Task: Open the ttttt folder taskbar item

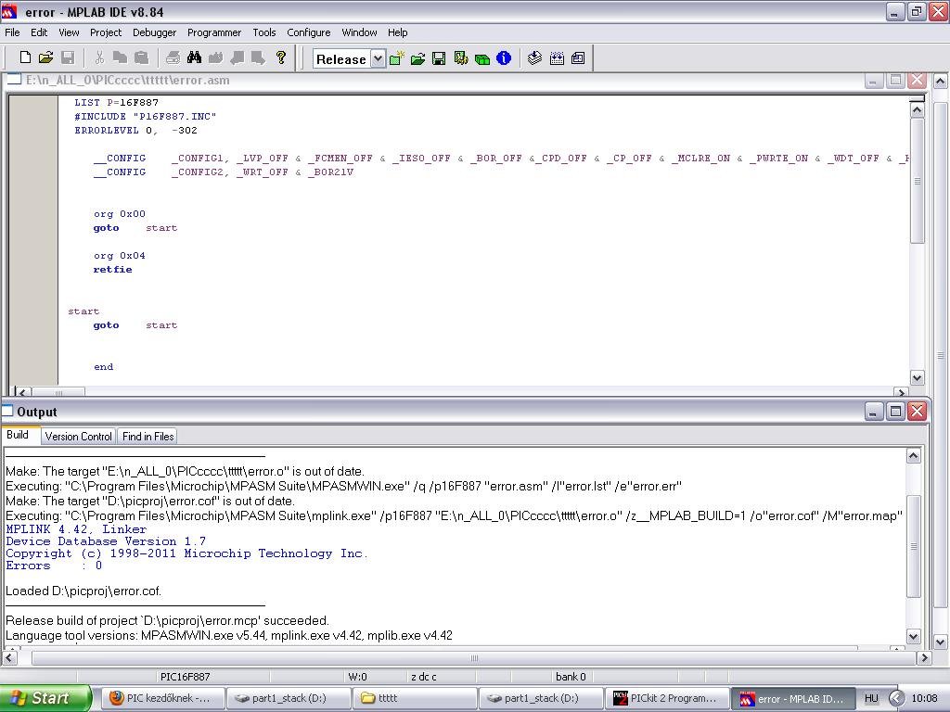Action: (x=415, y=698)
